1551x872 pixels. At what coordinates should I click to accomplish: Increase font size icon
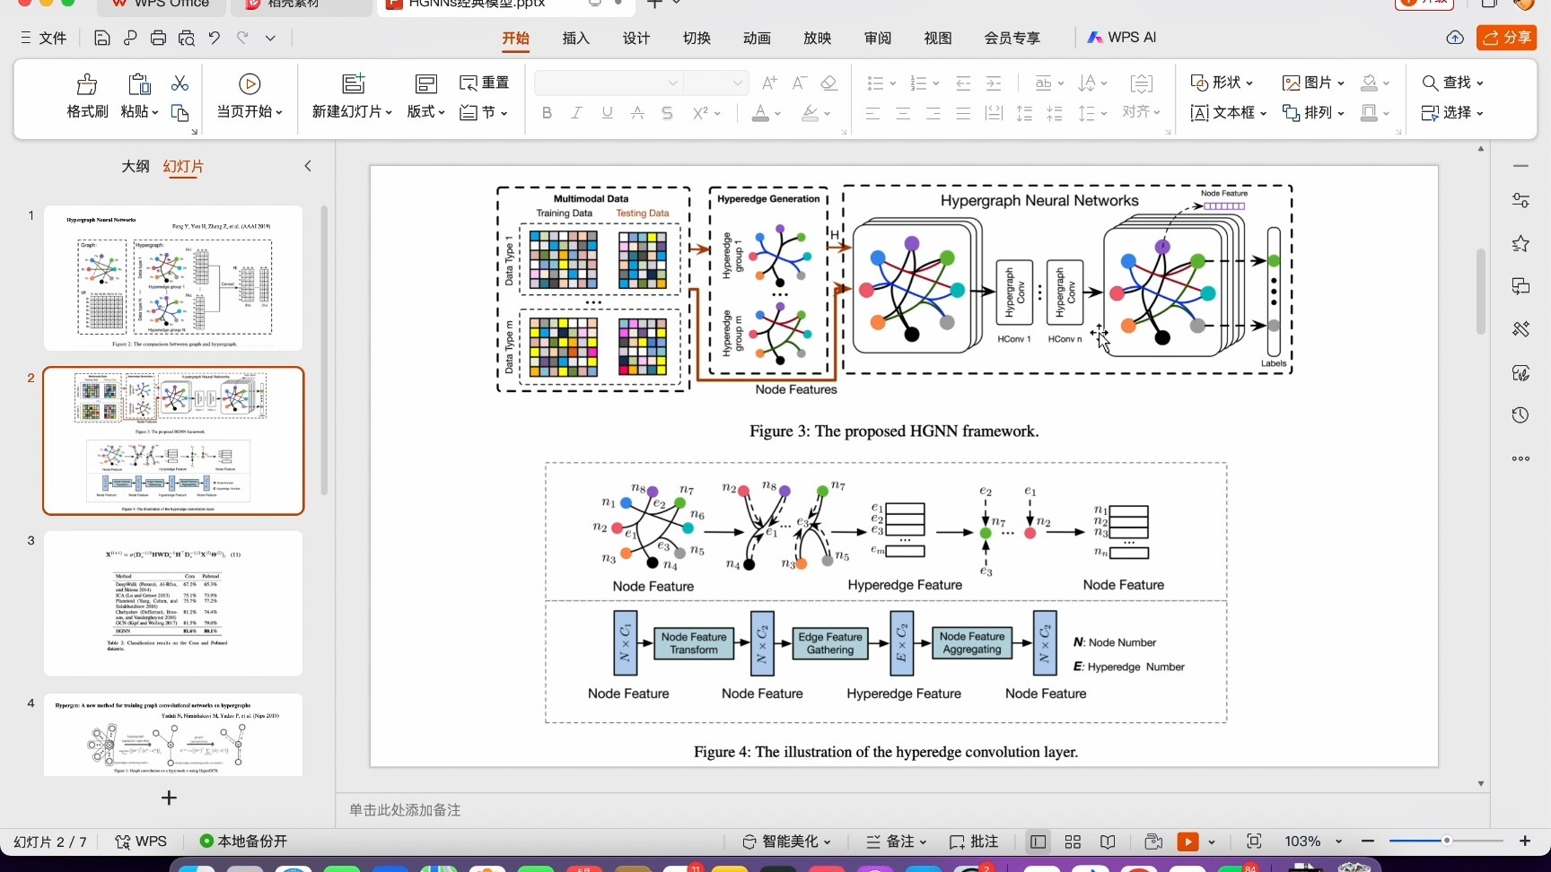point(769,83)
